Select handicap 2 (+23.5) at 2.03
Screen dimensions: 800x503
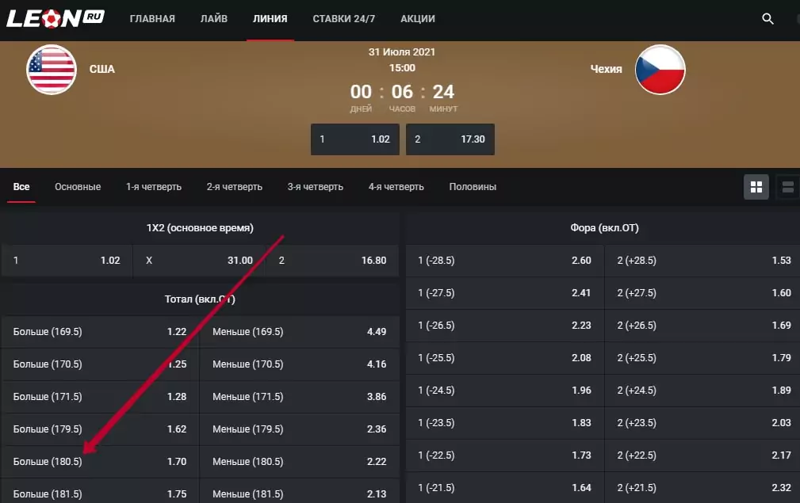[702, 423]
